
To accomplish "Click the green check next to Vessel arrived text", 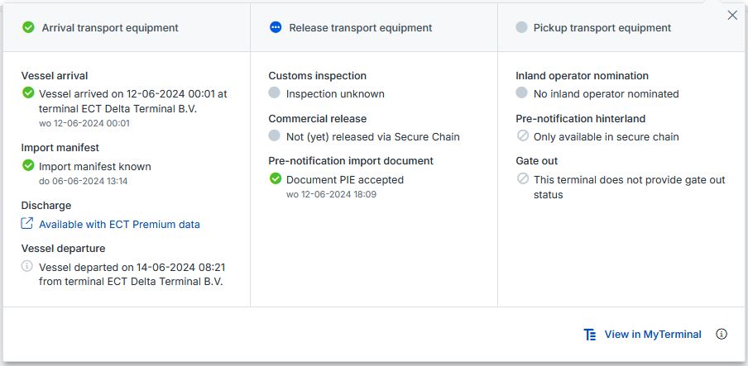I will pyautogui.click(x=28, y=93).
